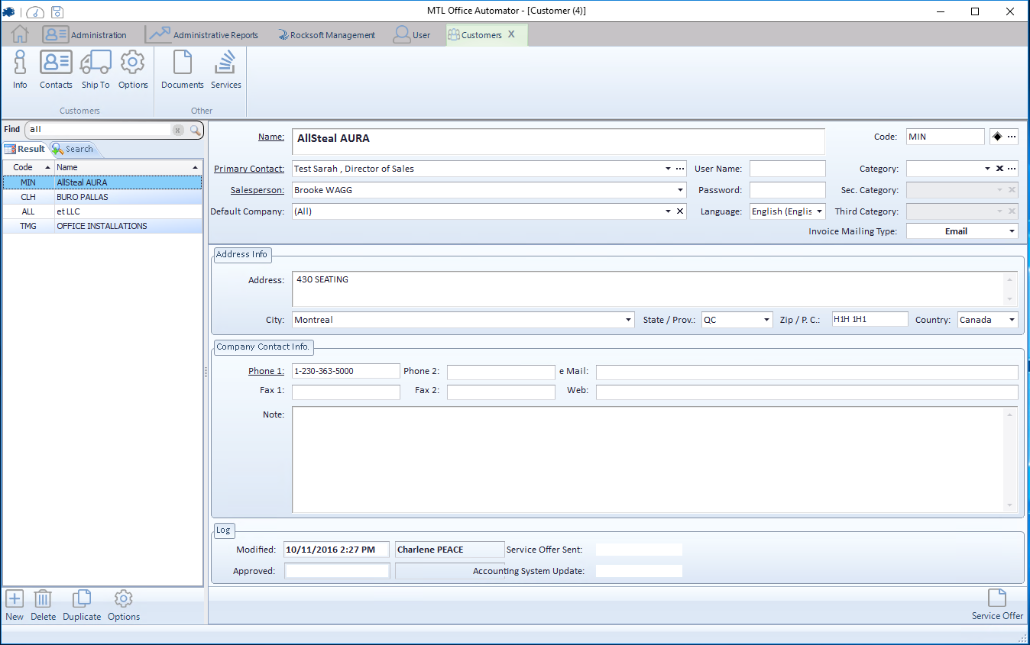The image size is (1030, 645).
Task: Click the New customer plus icon
Action: point(15,599)
